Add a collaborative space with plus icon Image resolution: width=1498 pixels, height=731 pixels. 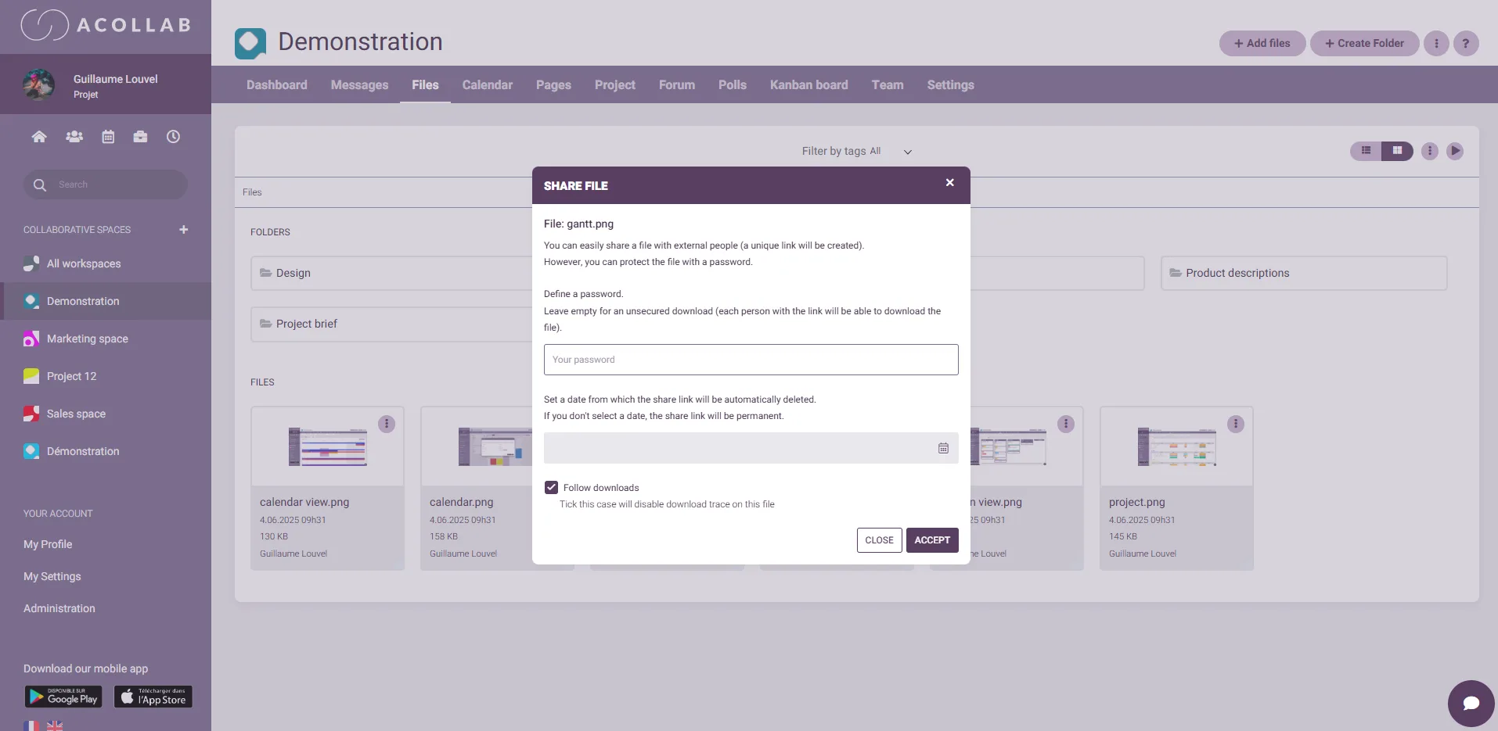pyautogui.click(x=183, y=230)
